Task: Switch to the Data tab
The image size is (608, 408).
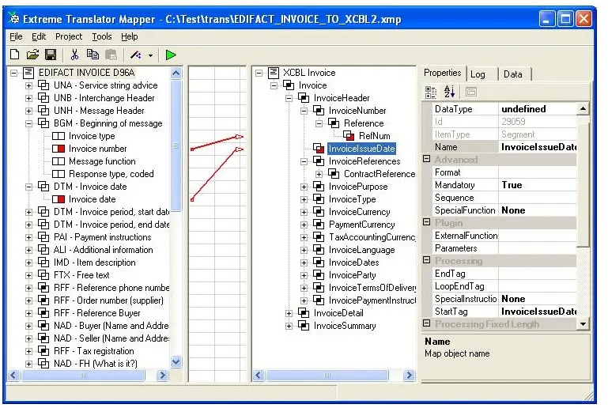Action: [x=512, y=74]
